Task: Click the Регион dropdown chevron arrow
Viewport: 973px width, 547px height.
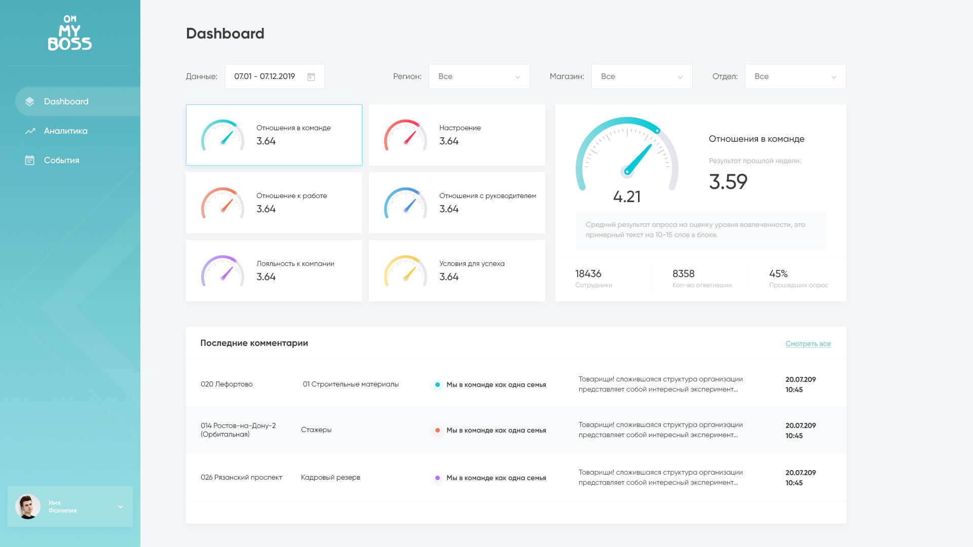Action: tap(517, 77)
